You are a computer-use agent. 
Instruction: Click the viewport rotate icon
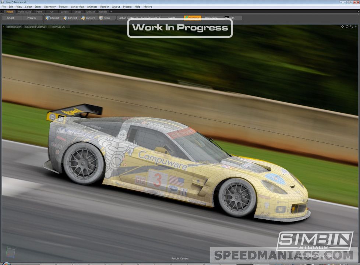(347, 26)
